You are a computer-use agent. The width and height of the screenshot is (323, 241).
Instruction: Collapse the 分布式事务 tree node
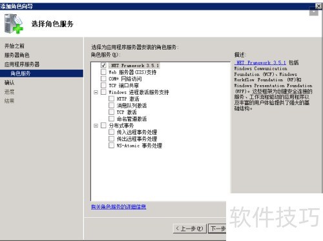click(x=96, y=126)
